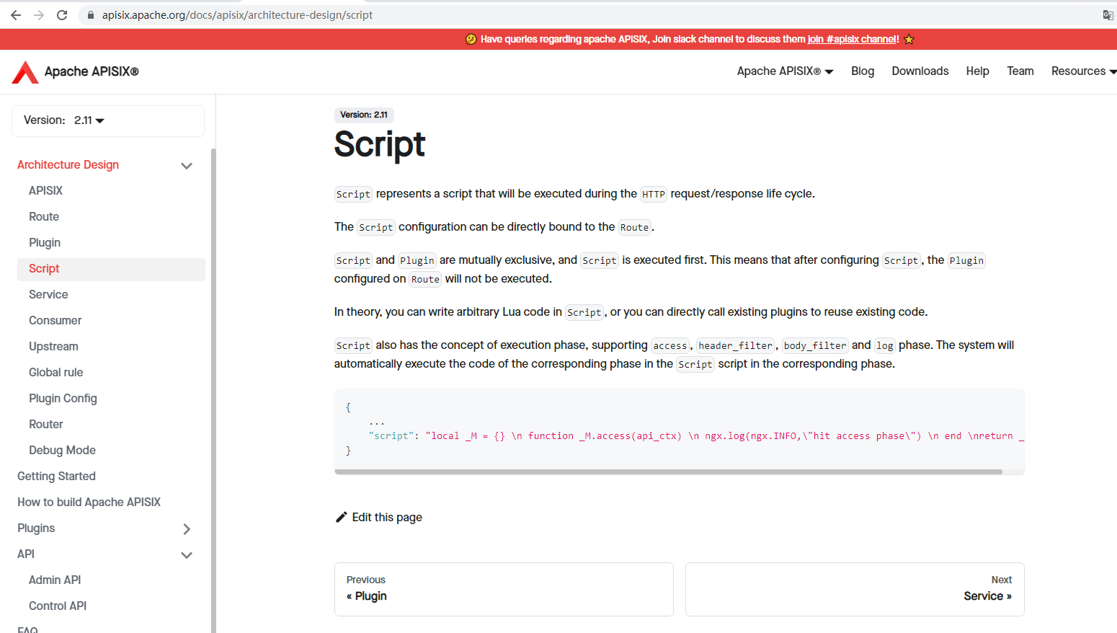Click the API sidebar category label
The height and width of the screenshot is (633, 1117).
(x=26, y=554)
